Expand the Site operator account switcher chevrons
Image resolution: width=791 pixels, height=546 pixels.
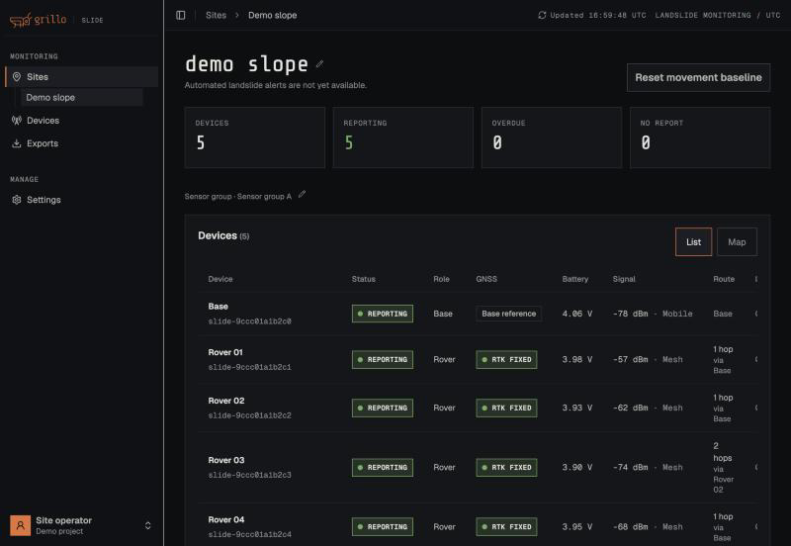(147, 525)
